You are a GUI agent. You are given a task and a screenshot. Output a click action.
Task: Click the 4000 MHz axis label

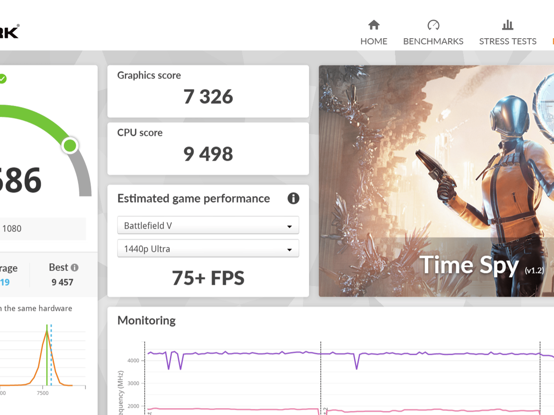click(133, 360)
